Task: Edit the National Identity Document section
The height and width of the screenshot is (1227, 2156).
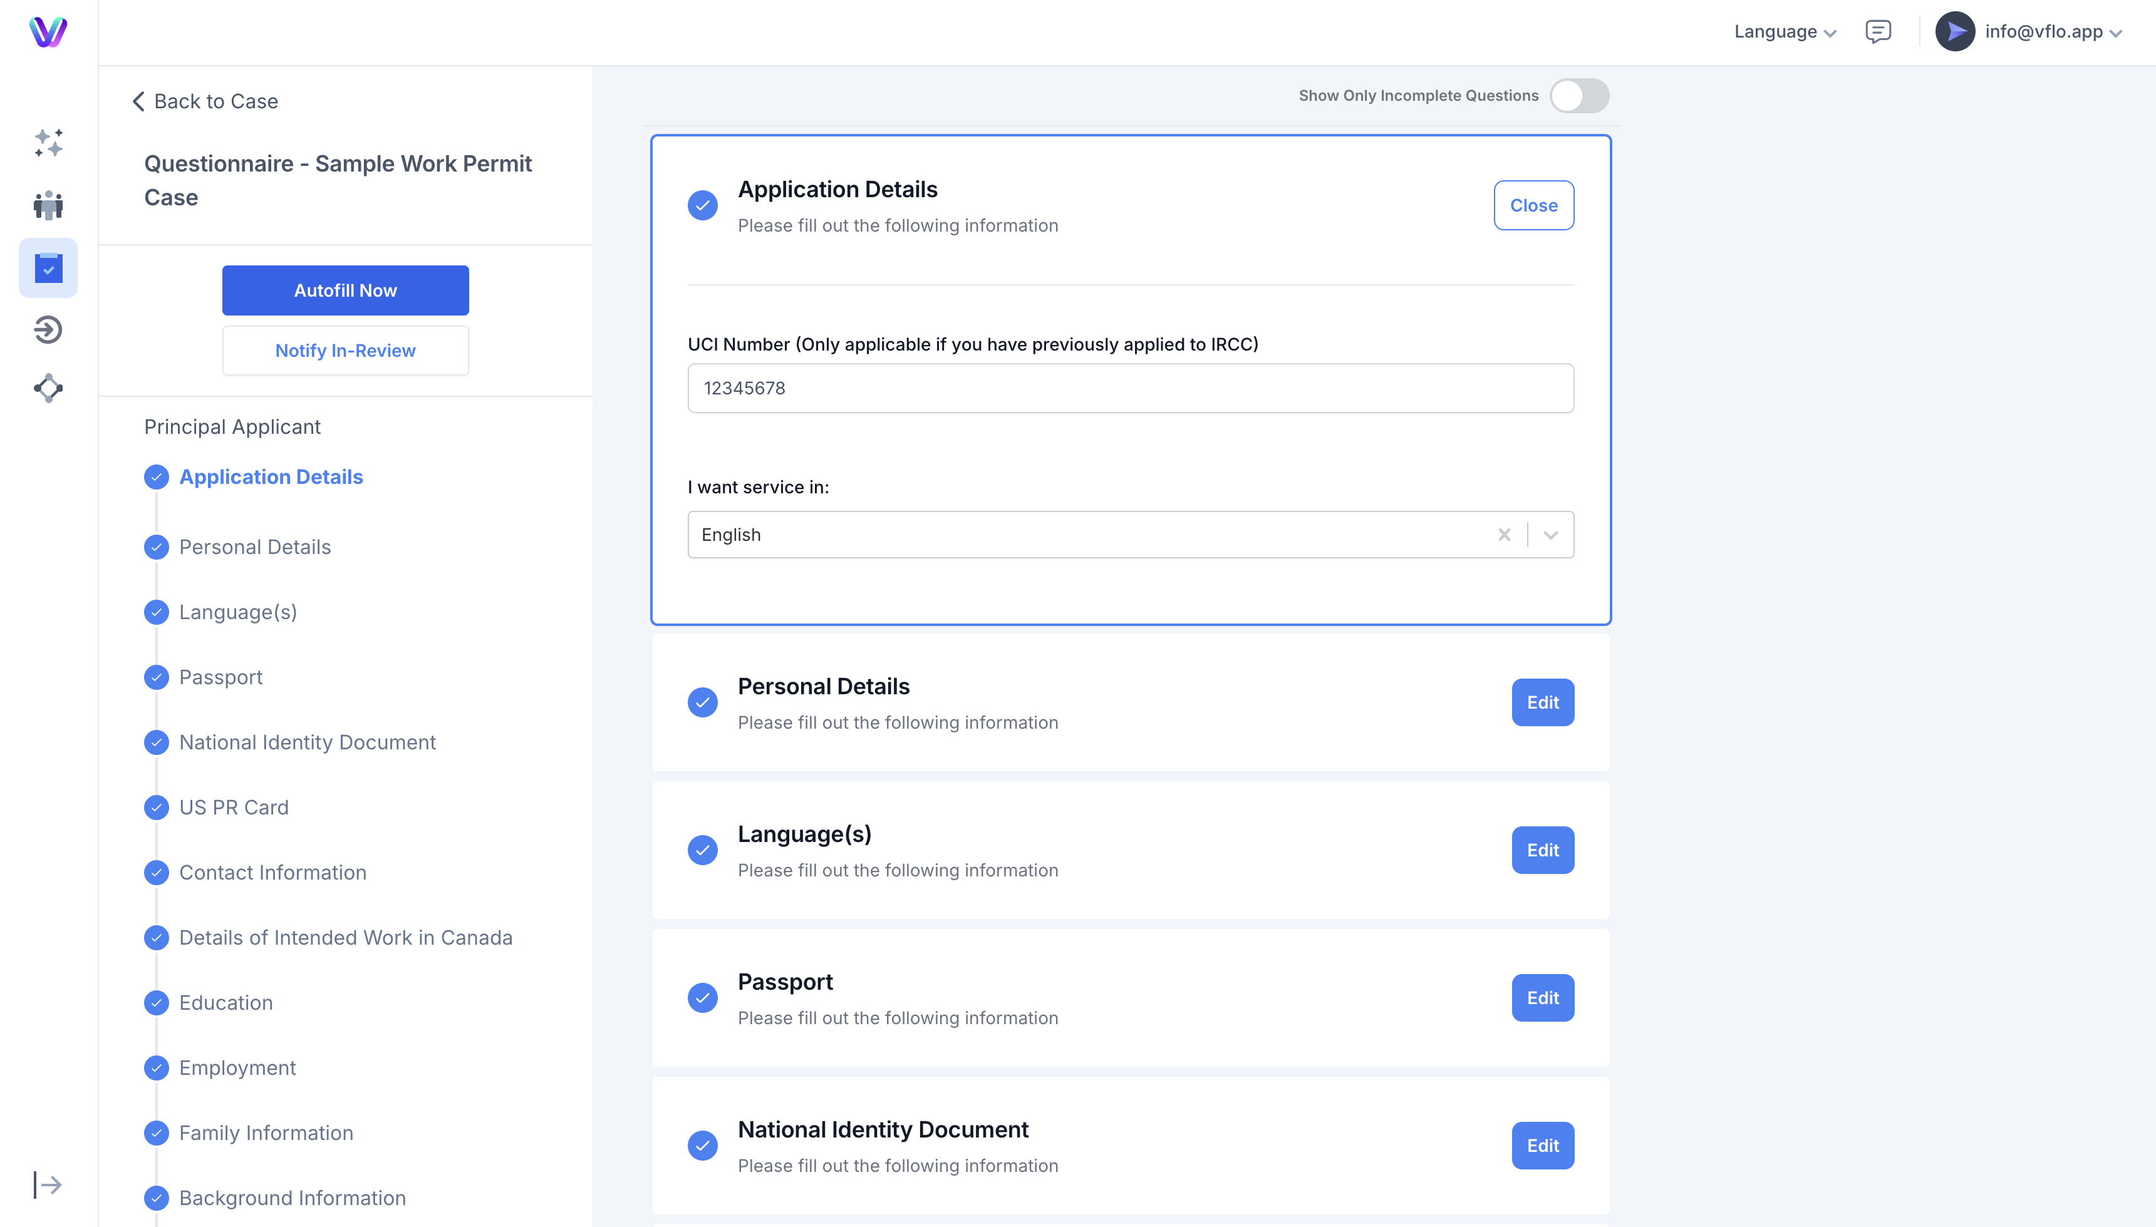Action: click(x=1542, y=1146)
